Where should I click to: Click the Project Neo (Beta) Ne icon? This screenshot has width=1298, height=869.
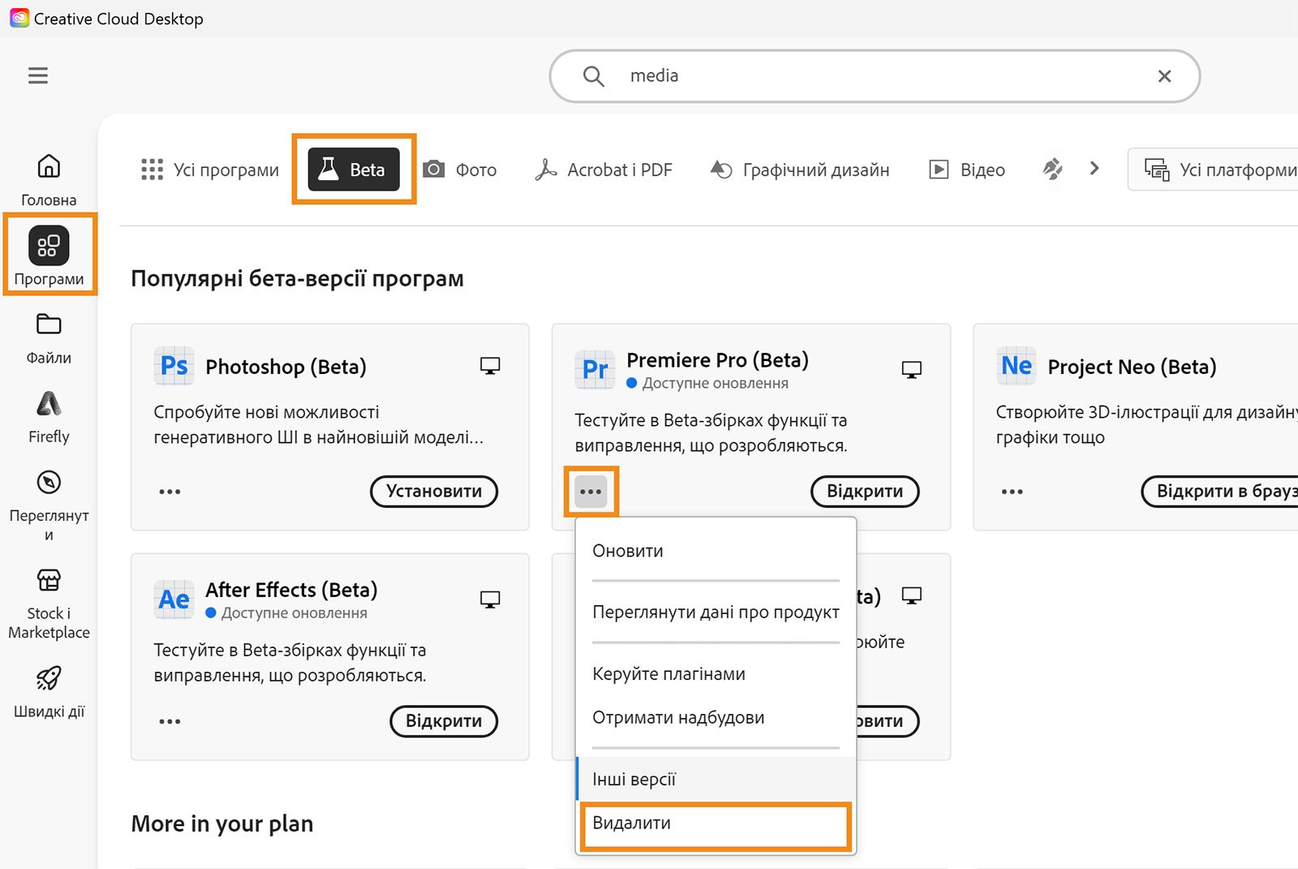pyautogui.click(x=1016, y=366)
